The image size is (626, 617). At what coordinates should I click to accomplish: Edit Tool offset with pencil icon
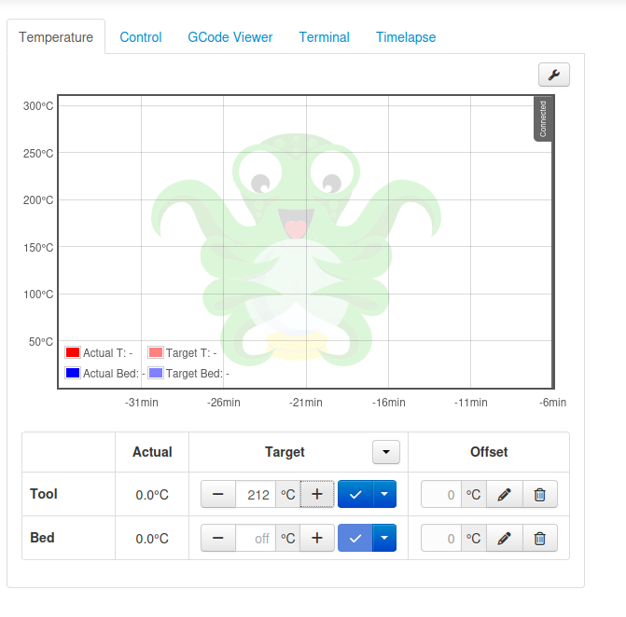504,495
